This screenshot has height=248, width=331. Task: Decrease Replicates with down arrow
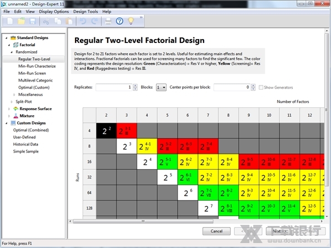[135, 89]
